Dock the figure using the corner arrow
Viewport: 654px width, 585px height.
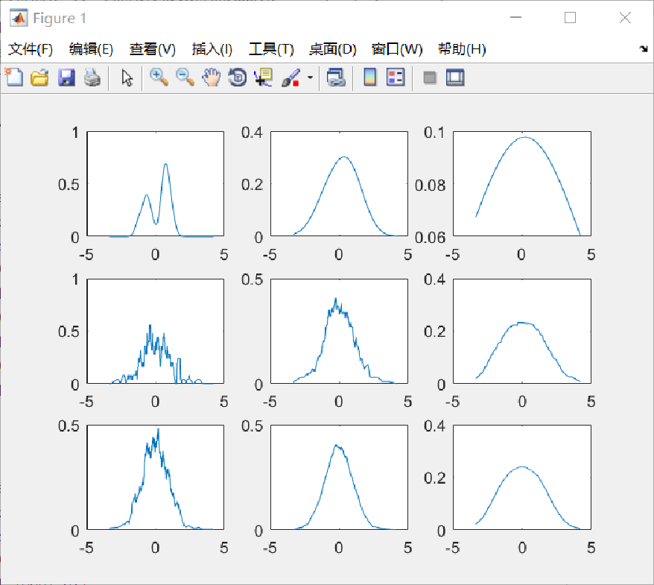(644, 49)
